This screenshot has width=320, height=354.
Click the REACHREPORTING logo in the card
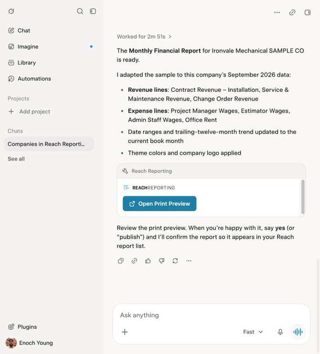[x=149, y=188]
